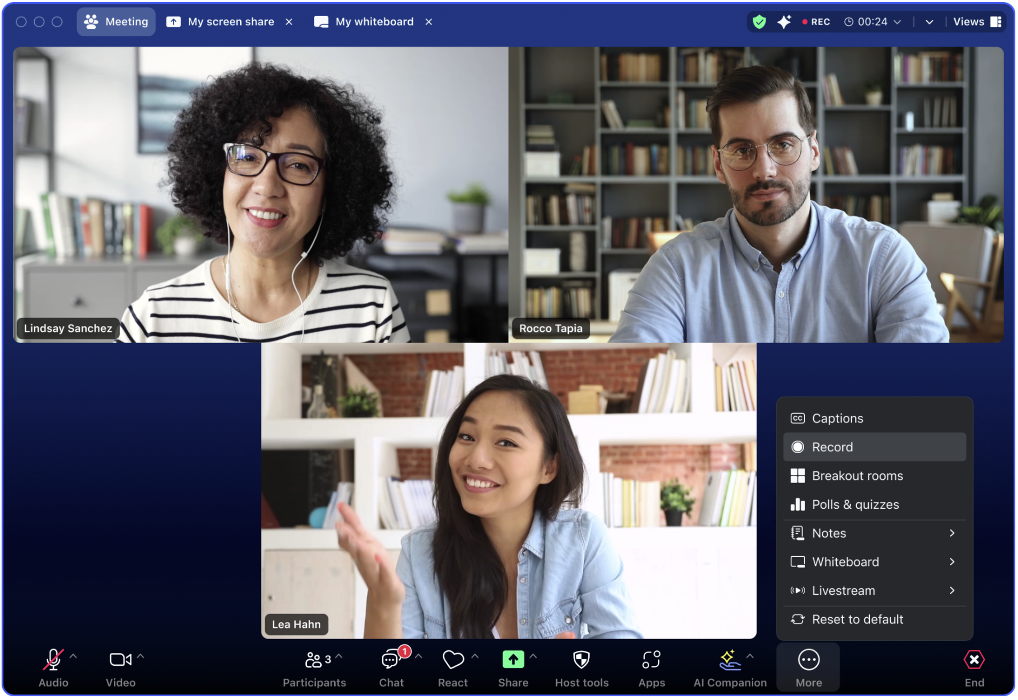Open the Whiteboard submenu
This screenshot has width=1018, height=700.
click(875, 562)
